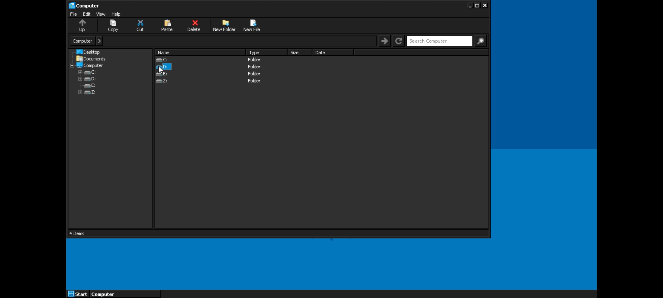
Task: Click Folder type cell in C: row
Action: [x=254, y=60]
